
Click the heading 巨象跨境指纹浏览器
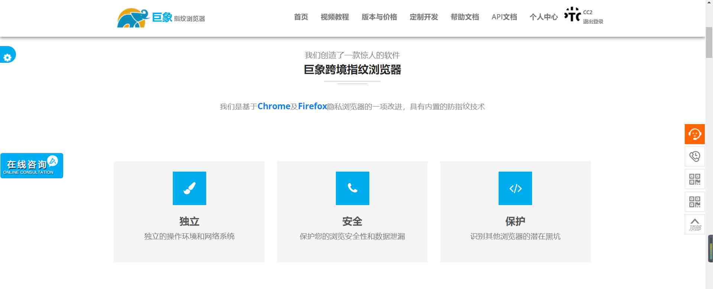352,70
